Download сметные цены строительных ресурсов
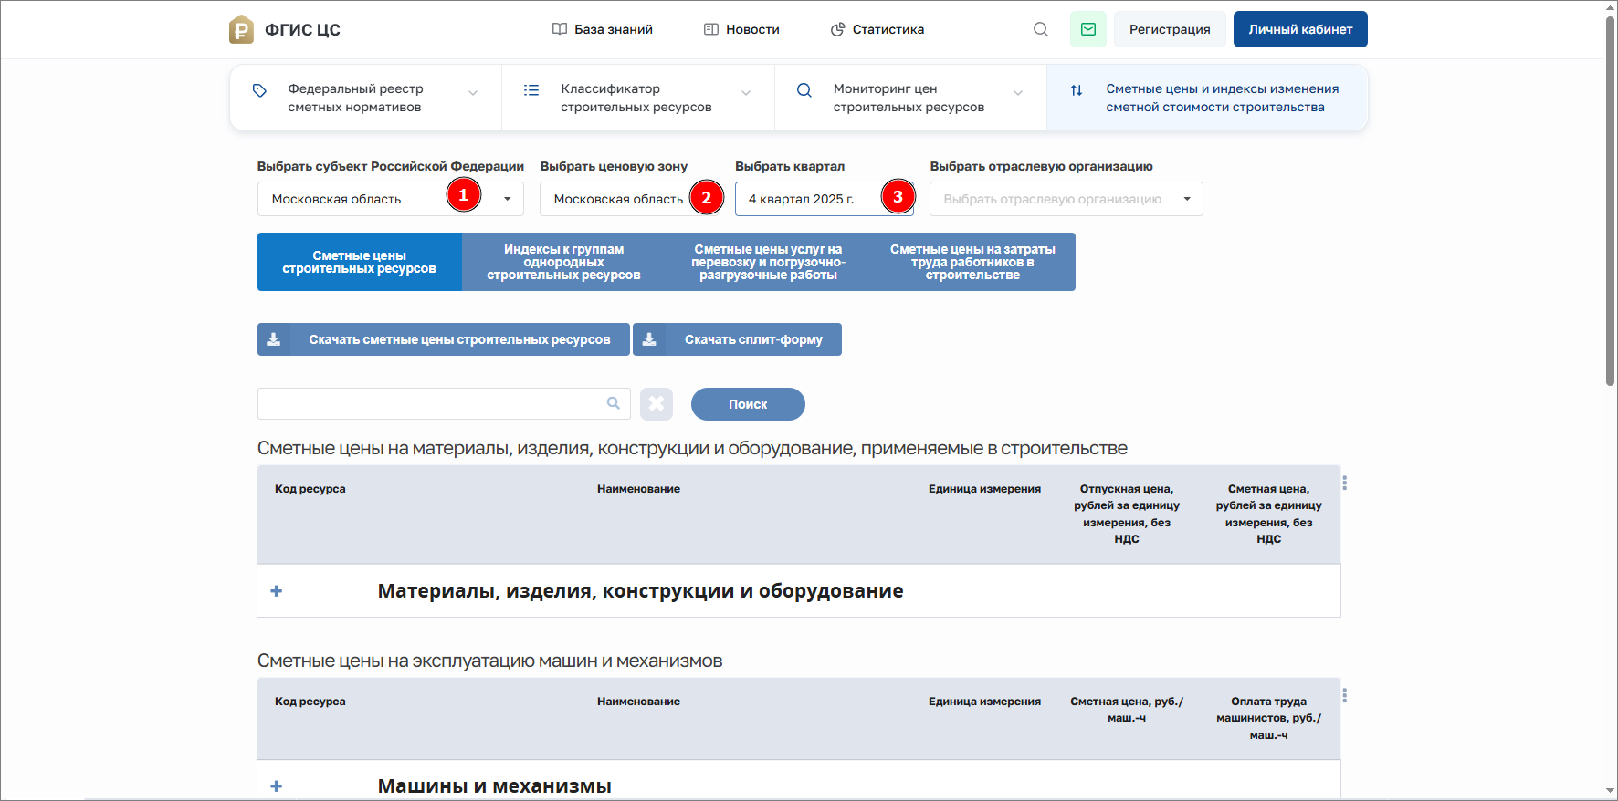 tap(444, 339)
